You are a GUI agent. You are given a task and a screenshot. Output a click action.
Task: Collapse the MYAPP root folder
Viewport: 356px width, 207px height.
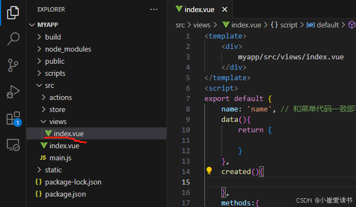coord(32,25)
